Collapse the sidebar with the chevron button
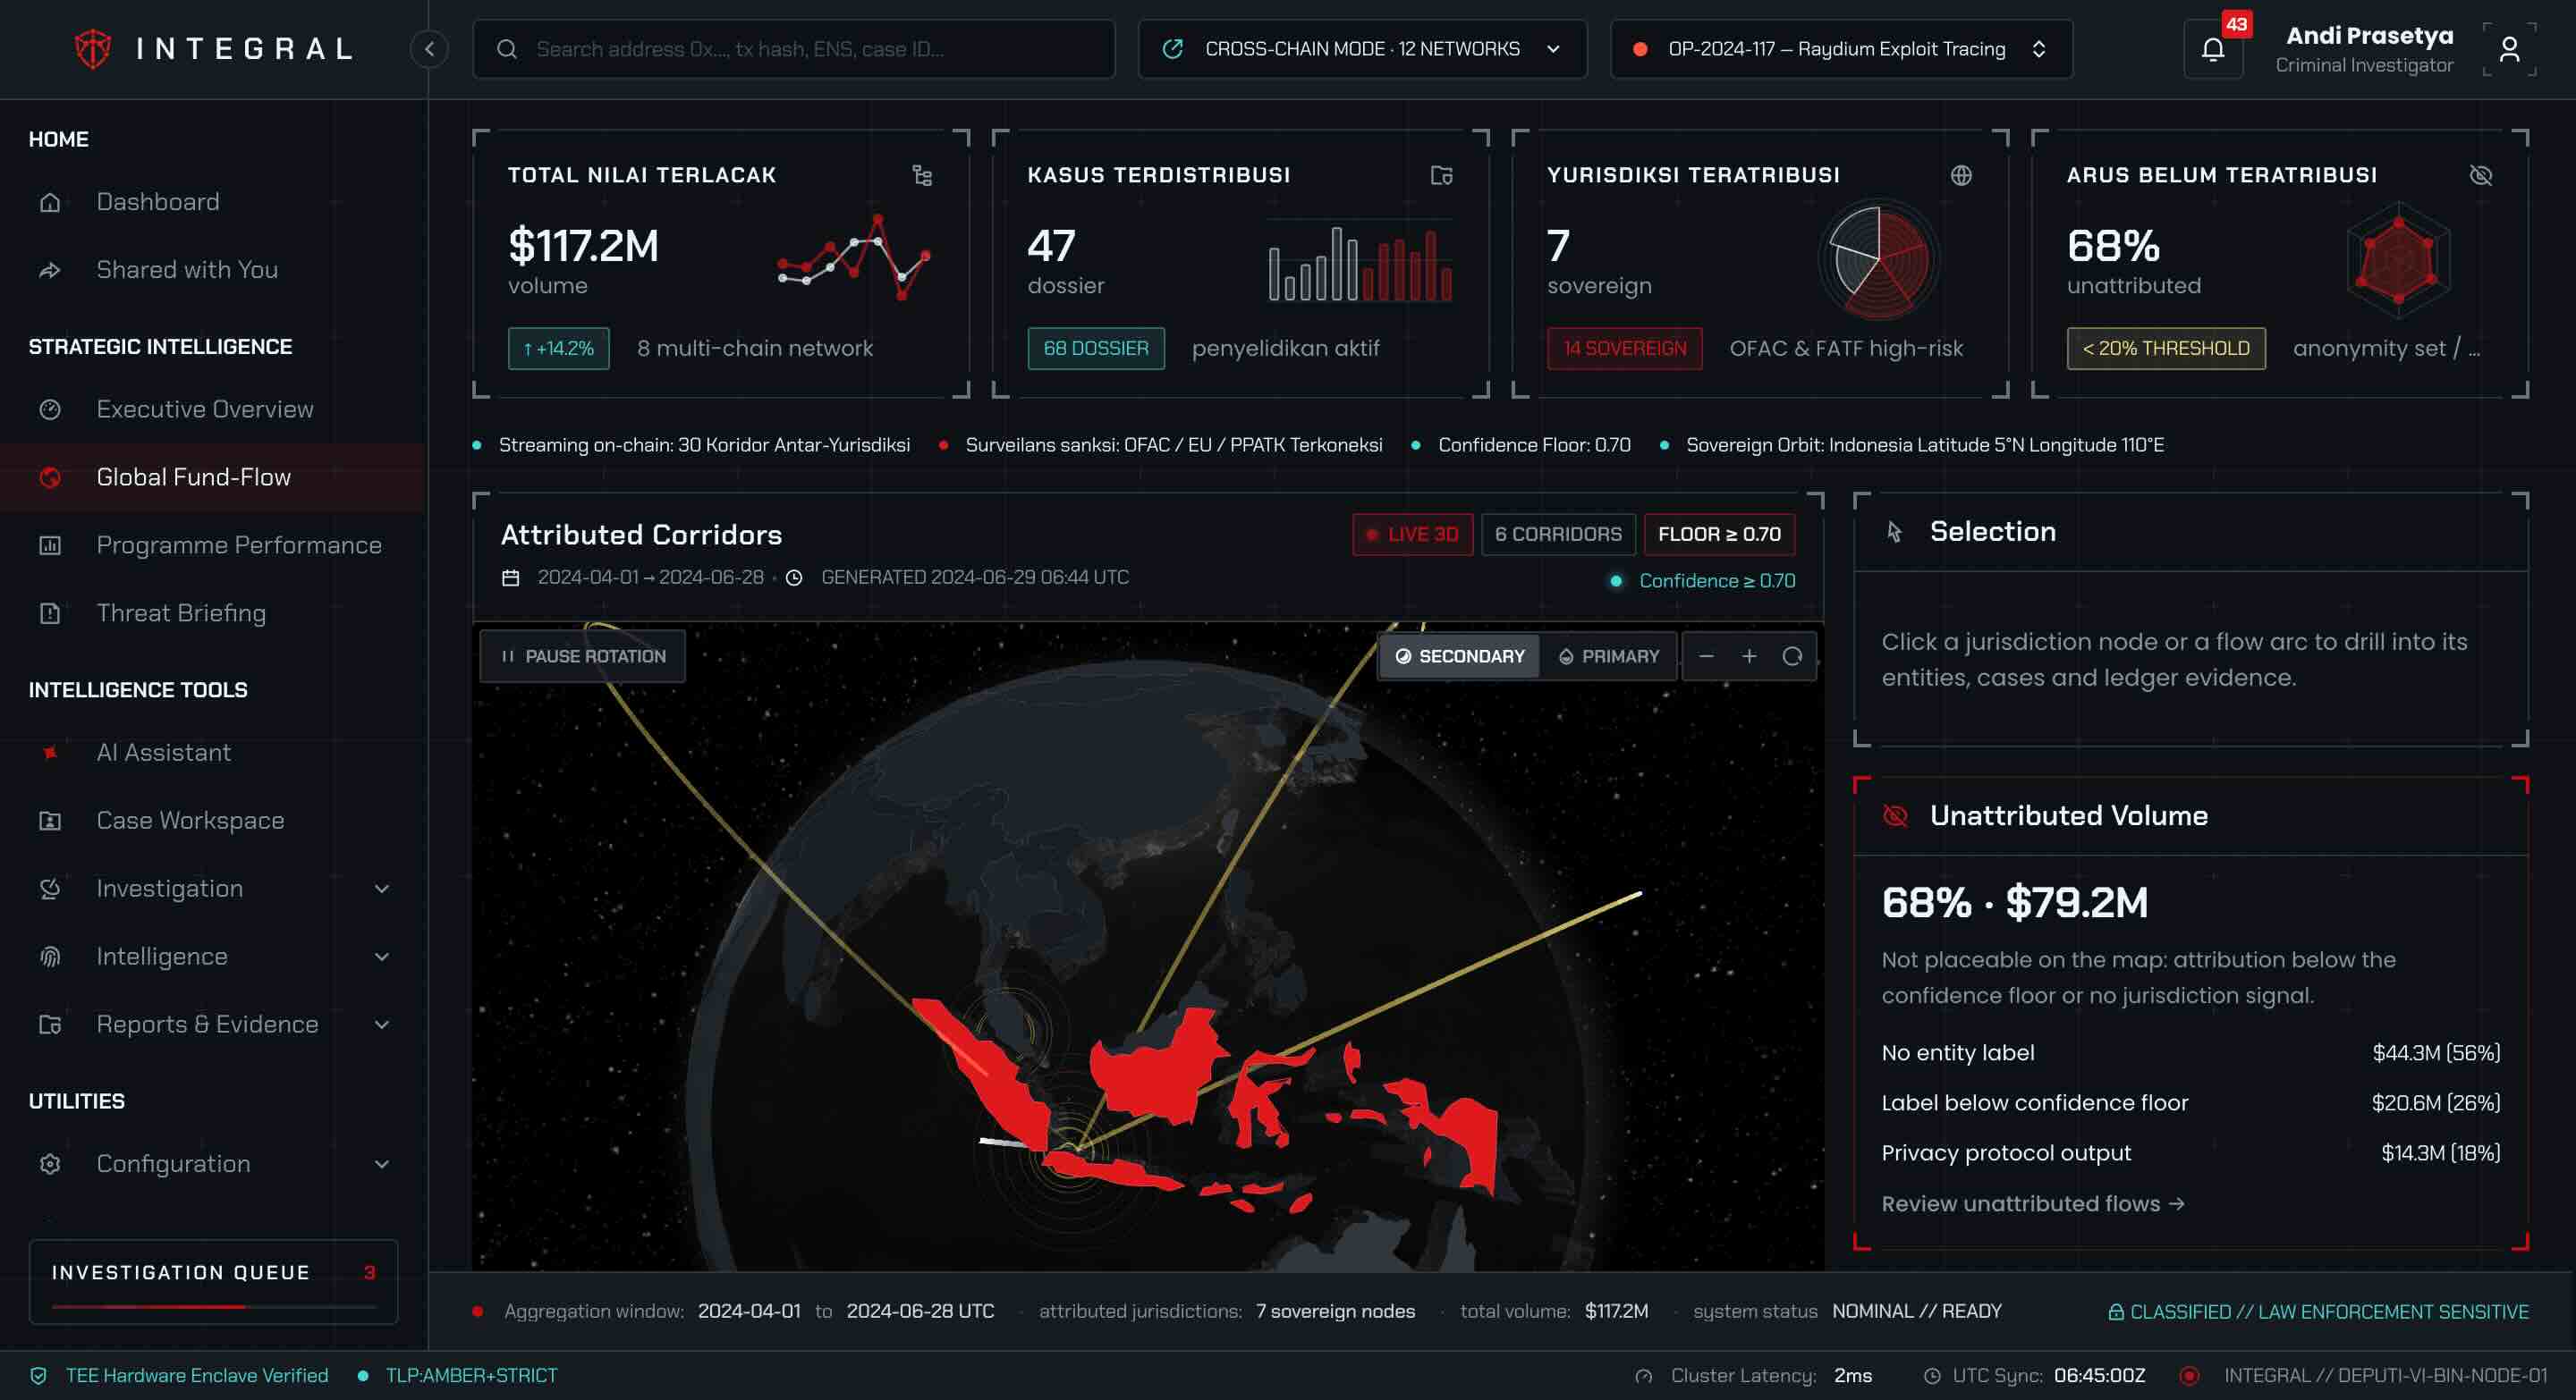Image resolution: width=2576 pixels, height=1400 pixels. tap(429, 48)
